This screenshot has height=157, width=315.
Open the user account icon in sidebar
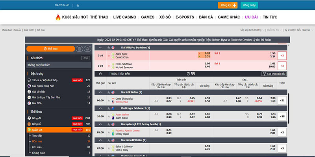[x=87, y=49]
